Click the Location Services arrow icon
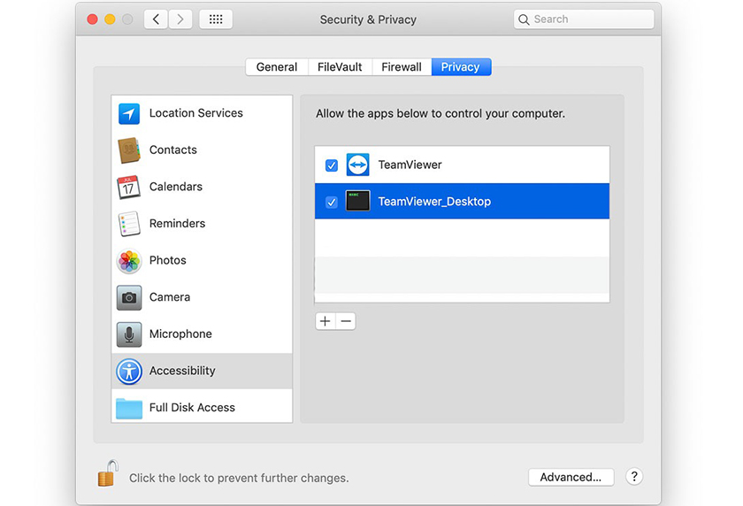The width and height of the screenshot is (743, 506). tap(129, 114)
